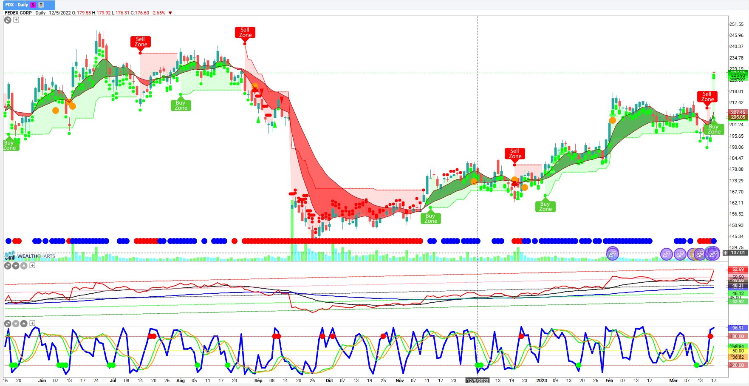
Task: Click the thumbs sentiment marker near early February
Action: tap(612, 254)
